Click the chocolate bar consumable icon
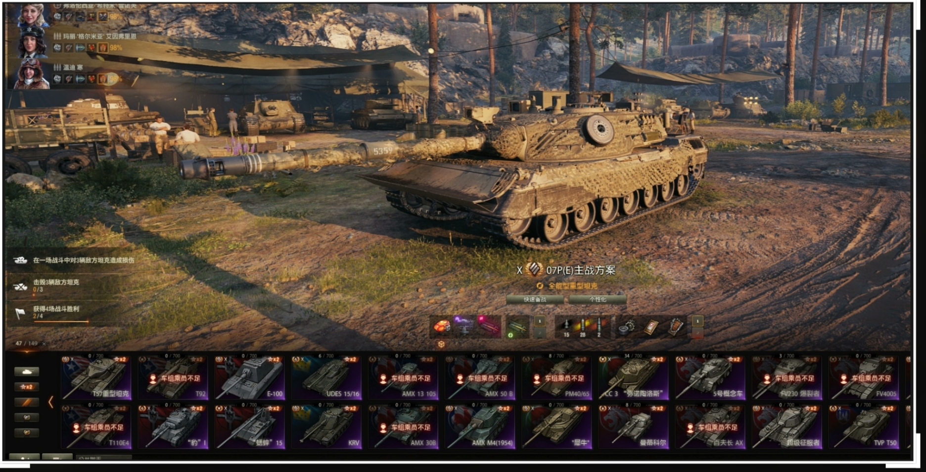This screenshot has height=472, width=926. pyautogui.click(x=676, y=327)
